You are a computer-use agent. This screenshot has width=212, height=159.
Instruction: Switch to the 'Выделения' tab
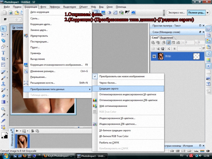click(x=167, y=37)
